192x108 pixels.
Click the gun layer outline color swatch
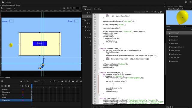(x=23, y=97)
